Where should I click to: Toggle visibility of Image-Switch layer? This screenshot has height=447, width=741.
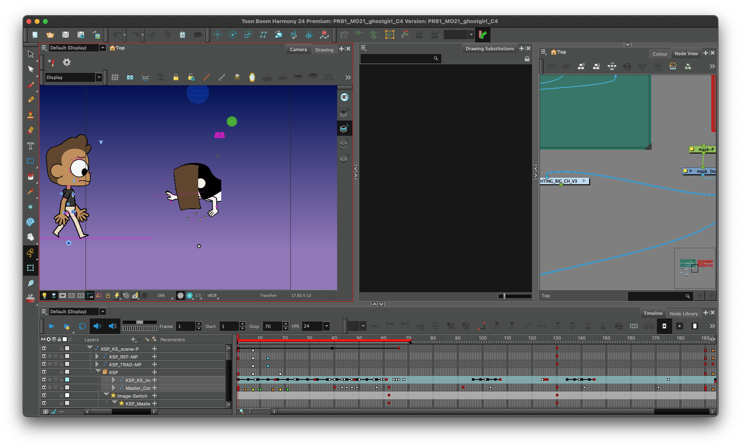44,396
